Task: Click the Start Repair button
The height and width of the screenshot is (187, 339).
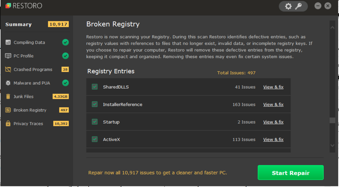Action: 290,173
